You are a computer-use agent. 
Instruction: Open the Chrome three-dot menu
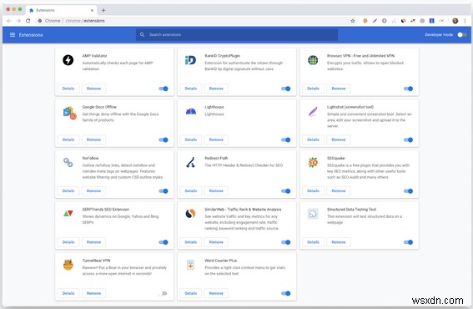pos(465,21)
